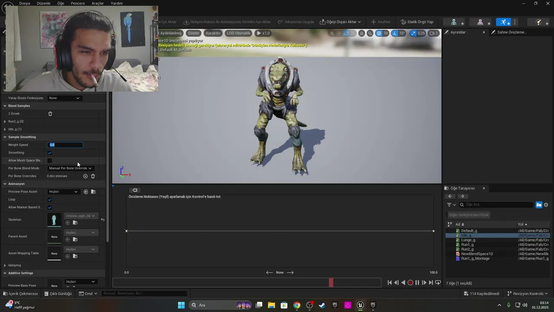The width and height of the screenshot is (554, 312).
Task: Switch to the Ayrıntılar tab
Action: point(458,32)
